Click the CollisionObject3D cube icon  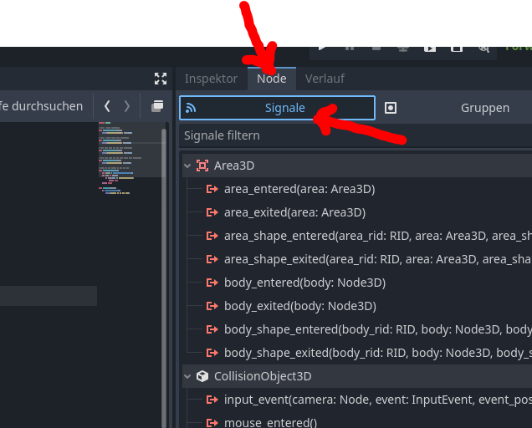point(202,376)
